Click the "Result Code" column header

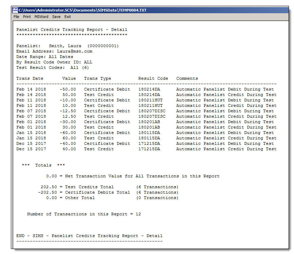point(153,79)
